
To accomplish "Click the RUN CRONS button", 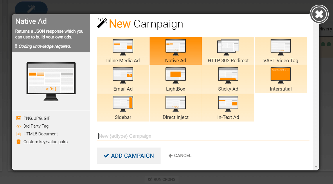I will [x=161, y=179].
